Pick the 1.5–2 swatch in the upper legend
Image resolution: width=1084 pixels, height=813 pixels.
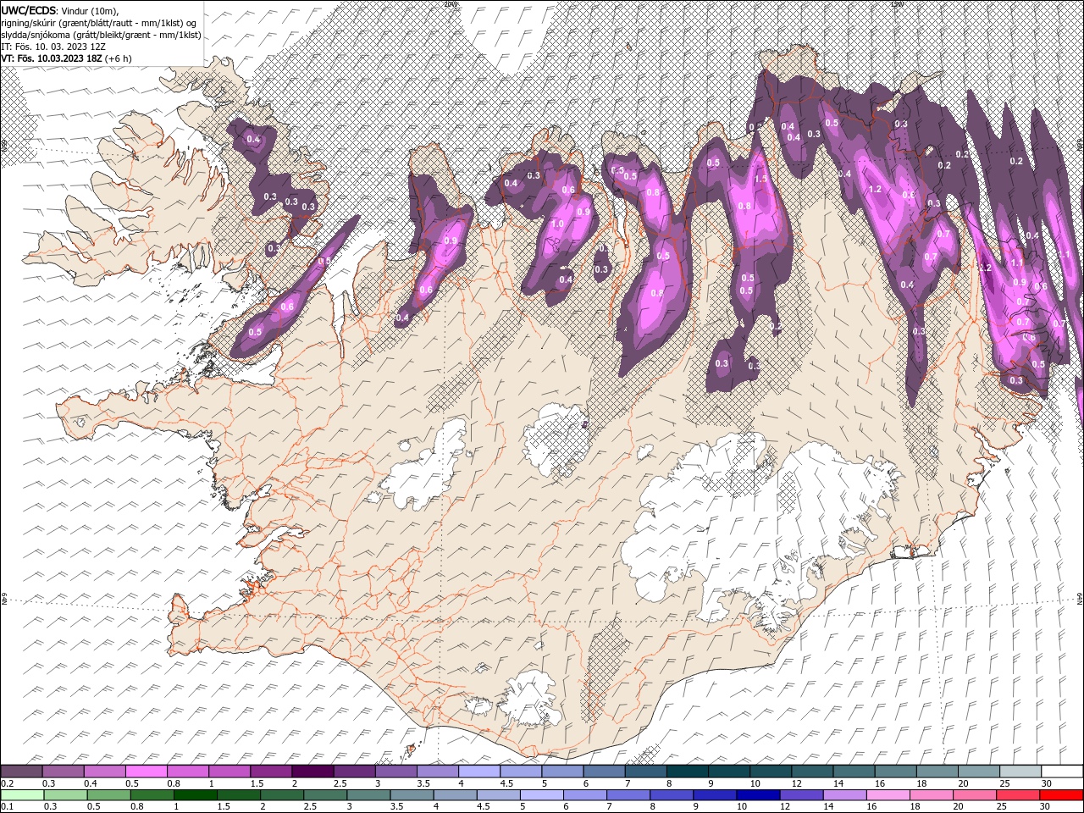tap(271, 772)
